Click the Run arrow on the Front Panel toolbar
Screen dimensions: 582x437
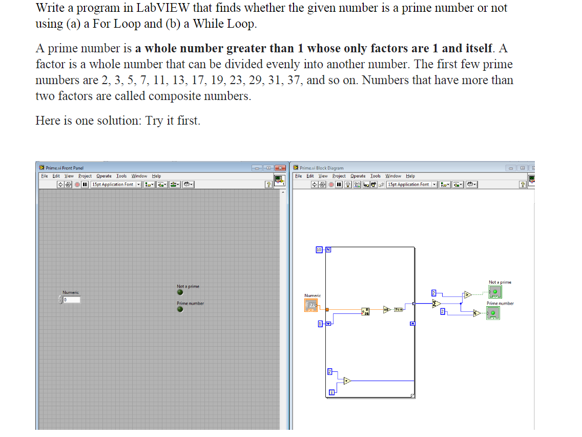[60, 185]
